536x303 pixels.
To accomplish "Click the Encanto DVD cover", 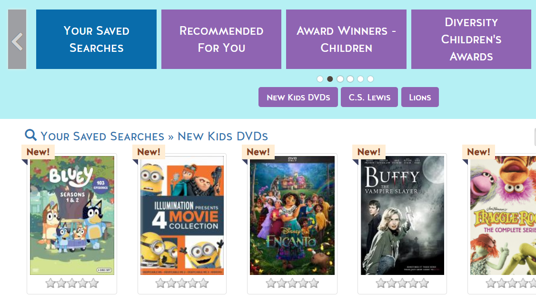I will (x=292, y=215).
